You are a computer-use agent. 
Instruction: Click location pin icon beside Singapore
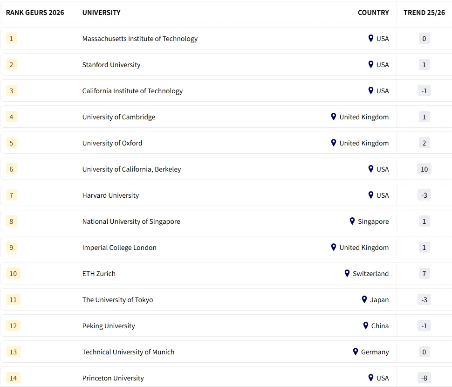352,221
